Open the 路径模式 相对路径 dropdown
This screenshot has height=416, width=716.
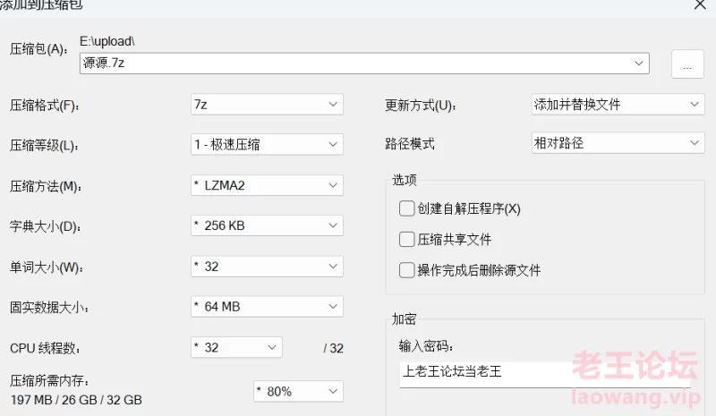coord(618,143)
